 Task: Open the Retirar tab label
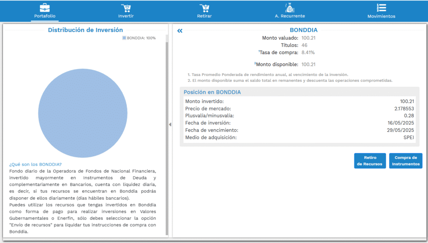pos(204,16)
